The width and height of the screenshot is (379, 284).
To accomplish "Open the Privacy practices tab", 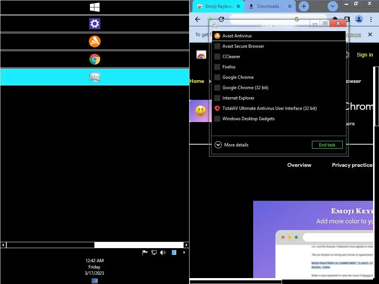I will [x=352, y=165].
